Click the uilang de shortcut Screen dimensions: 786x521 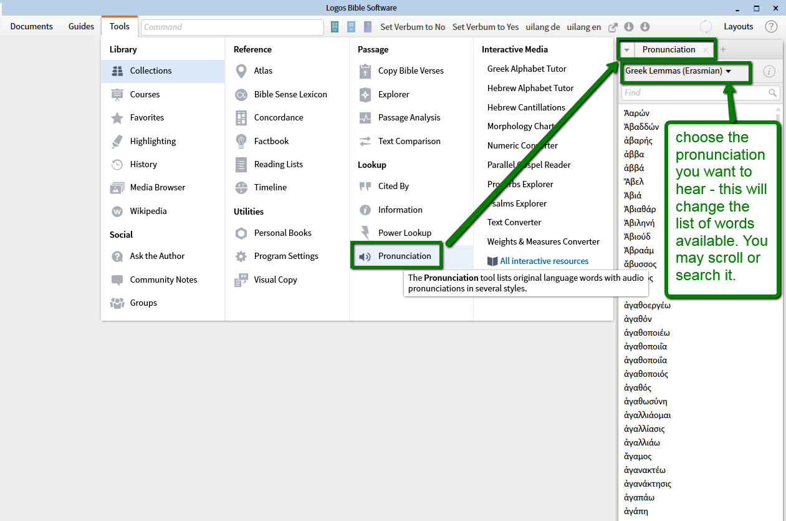(543, 27)
